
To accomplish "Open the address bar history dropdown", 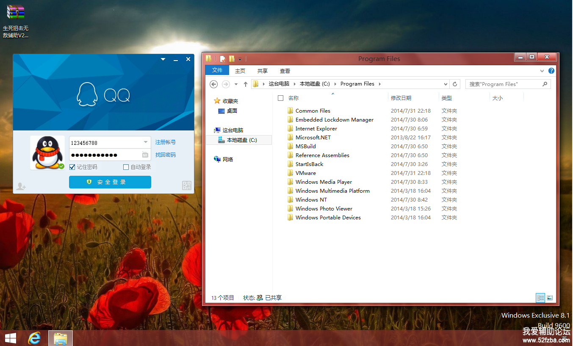I will pyautogui.click(x=446, y=84).
